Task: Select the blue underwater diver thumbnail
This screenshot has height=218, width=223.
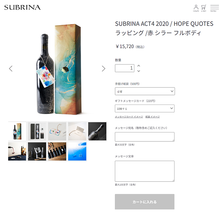Action: click(77, 152)
